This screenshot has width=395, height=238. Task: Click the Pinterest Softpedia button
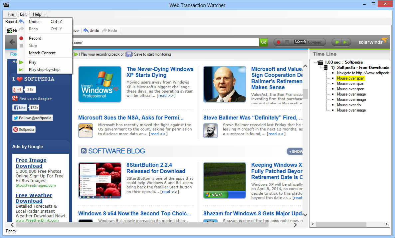24,129
